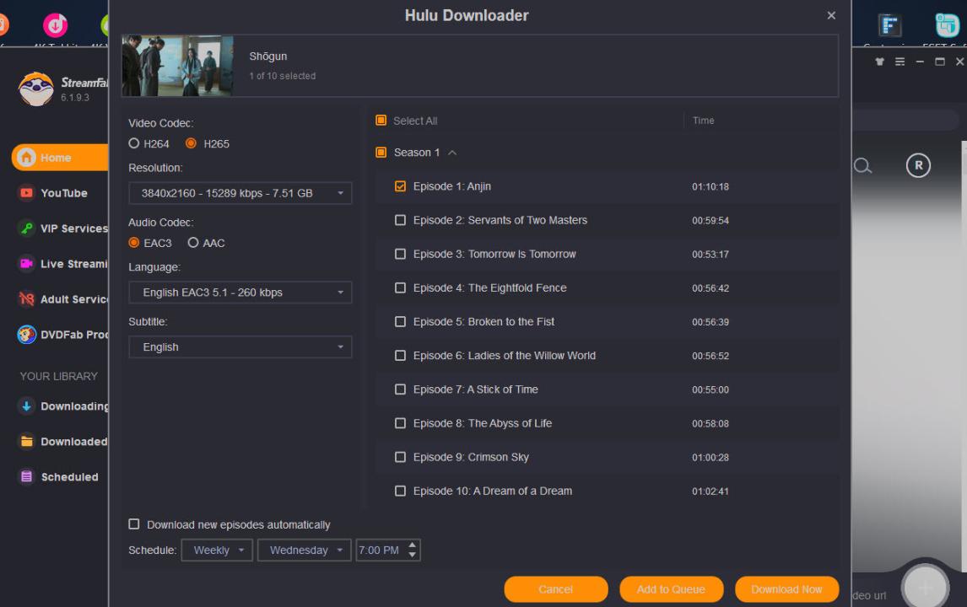This screenshot has width=967, height=607.
Task: Click the blue F desktop icon
Action: point(889,25)
